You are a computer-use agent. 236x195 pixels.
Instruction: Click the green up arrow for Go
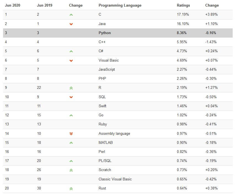[x=71, y=115]
